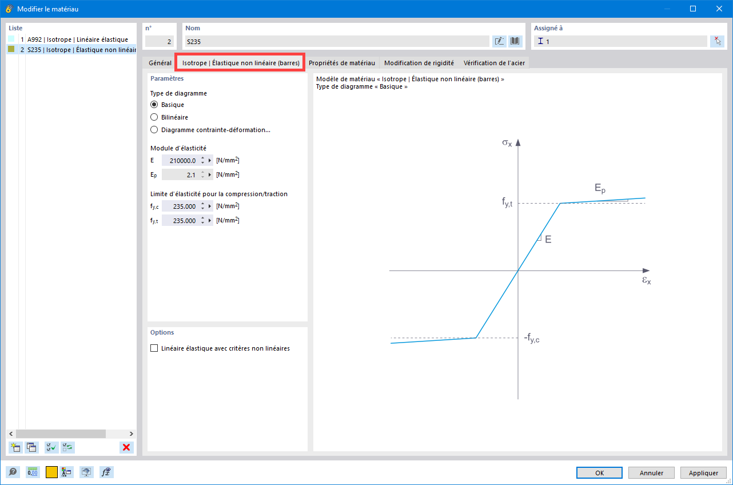Click the spinner arrows of the fy,c field

click(x=202, y=206)
